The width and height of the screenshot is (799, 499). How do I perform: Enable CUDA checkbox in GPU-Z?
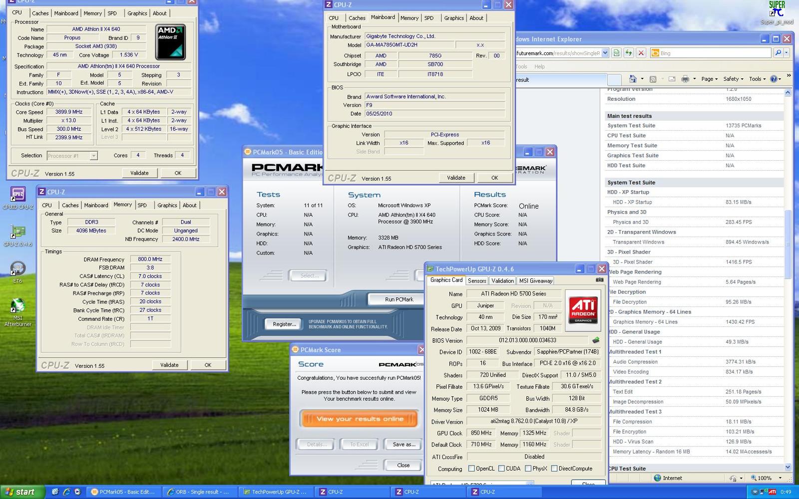pos(501,469)
